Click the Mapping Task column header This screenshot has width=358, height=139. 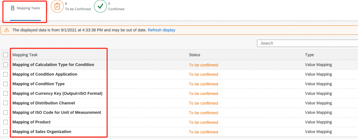pyautogui.click(x=25, y=55)
